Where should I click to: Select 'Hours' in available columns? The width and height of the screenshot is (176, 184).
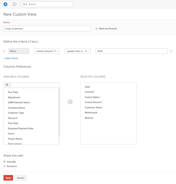pos(11,133)
